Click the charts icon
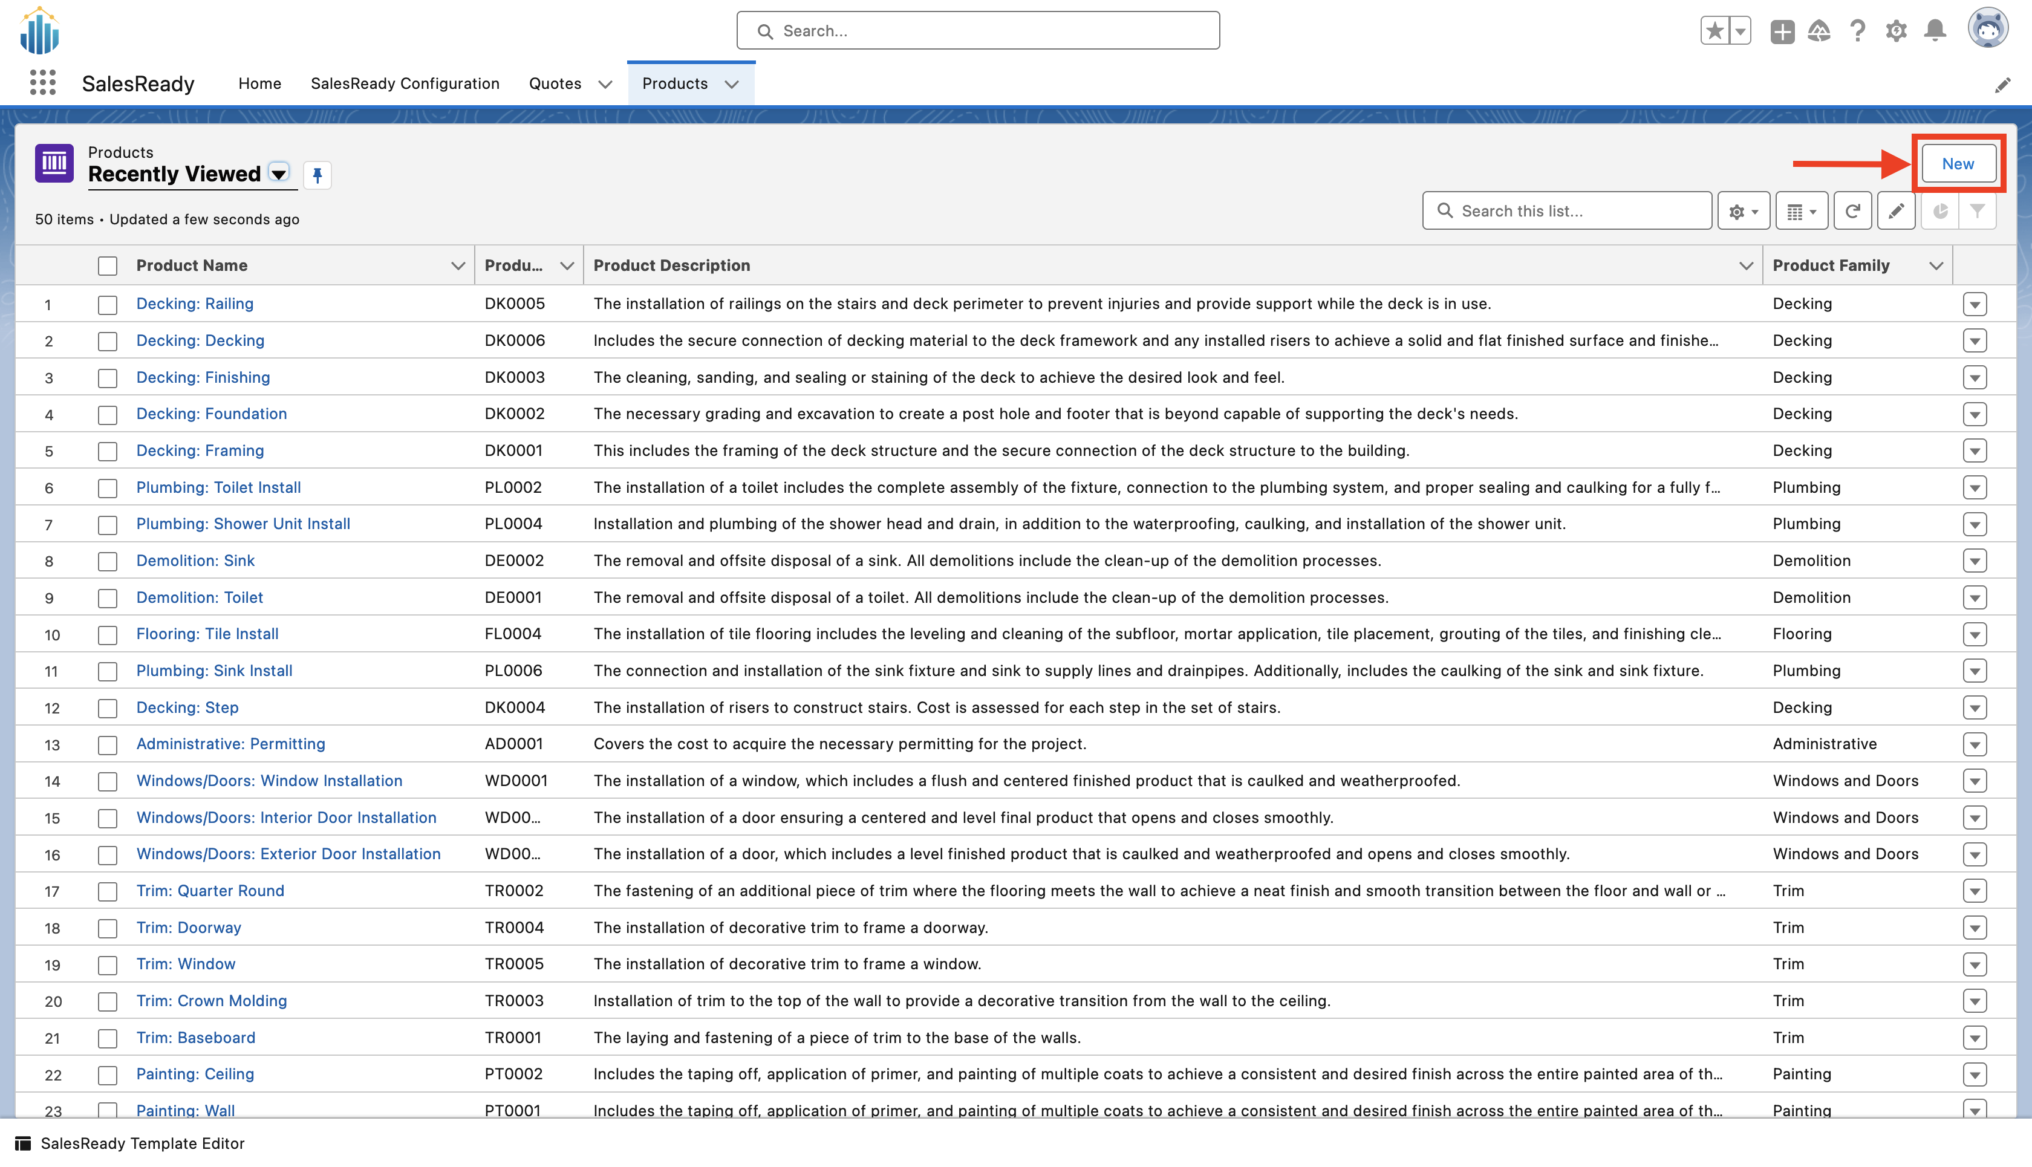The image size is (2032, 1167). tap(1941, 210)
